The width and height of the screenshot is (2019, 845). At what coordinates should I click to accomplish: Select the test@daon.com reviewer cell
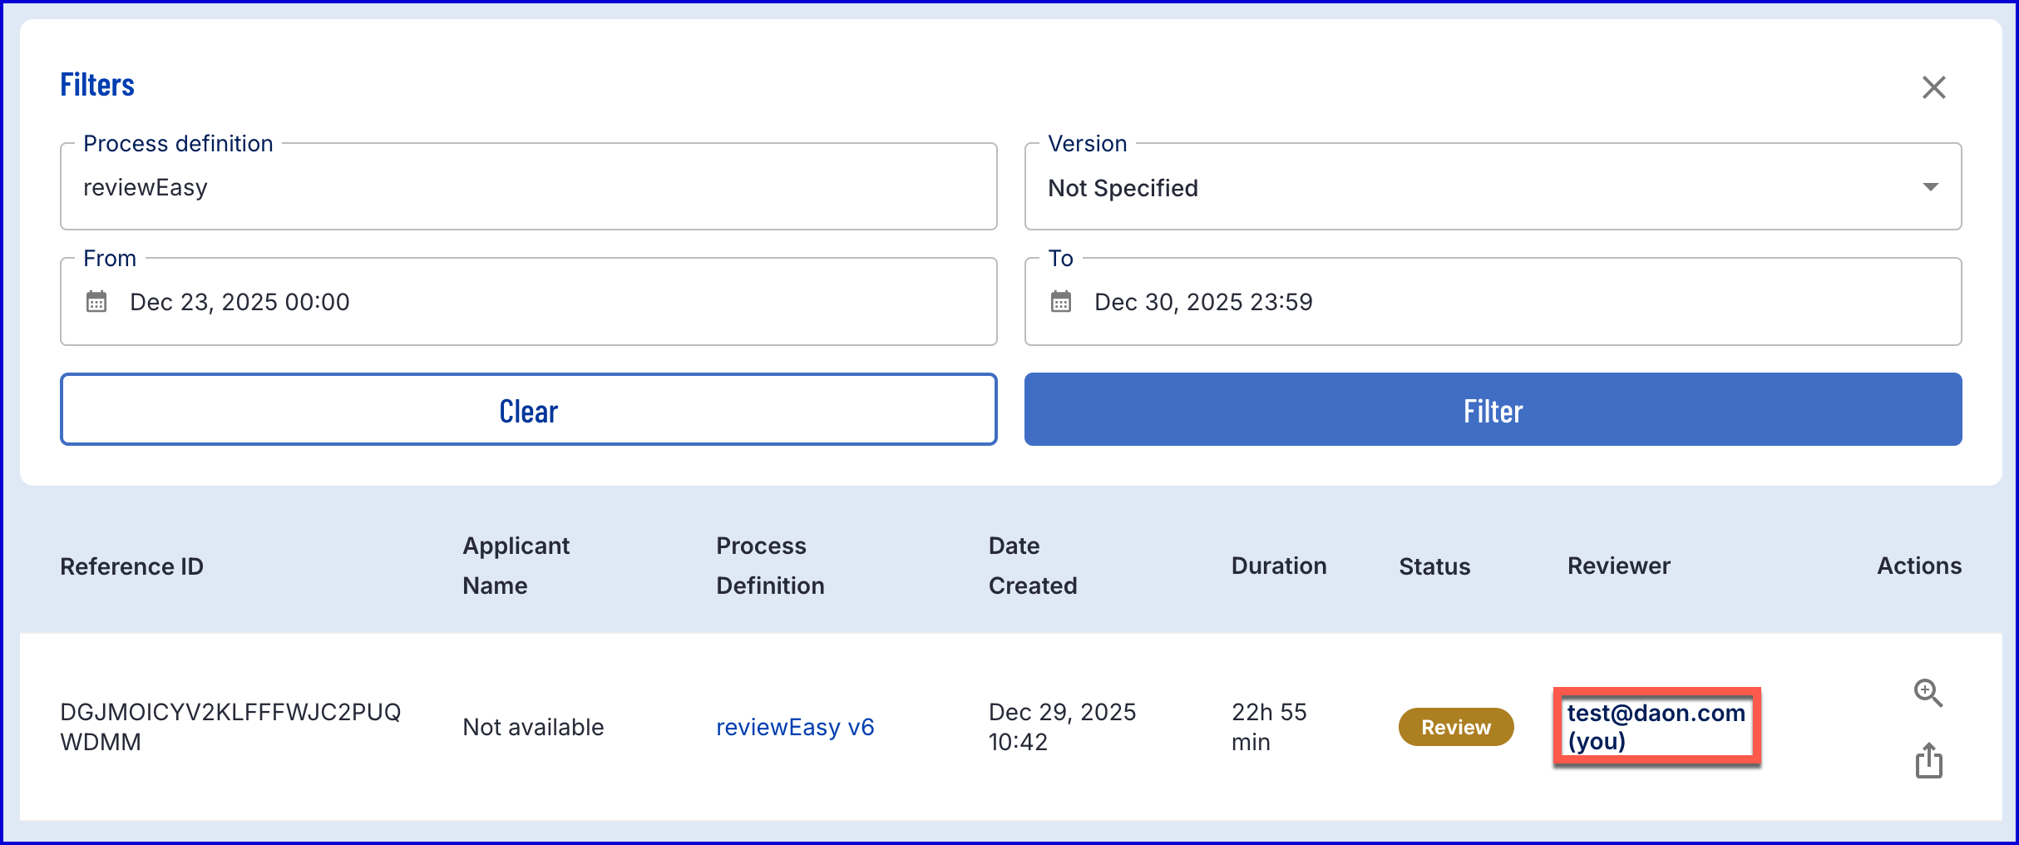pyautogui.click(x=1656, y=727)
